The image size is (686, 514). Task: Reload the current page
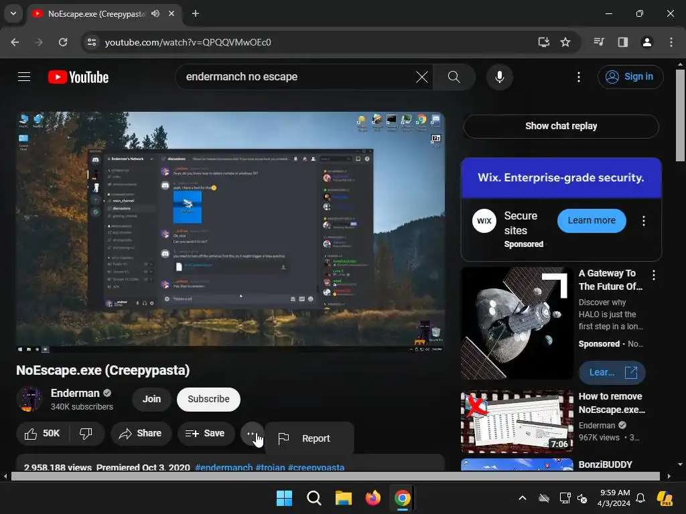click(63, 42)
